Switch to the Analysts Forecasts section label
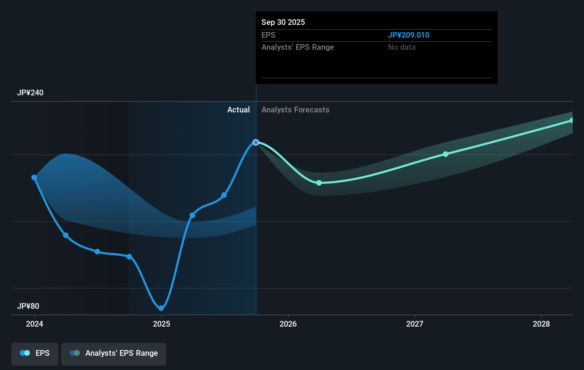 pos(295,110)
